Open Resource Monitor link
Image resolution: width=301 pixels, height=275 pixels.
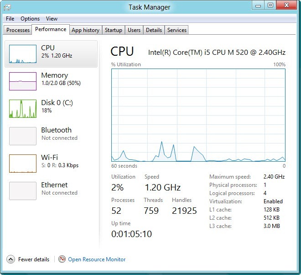(97, 259)
